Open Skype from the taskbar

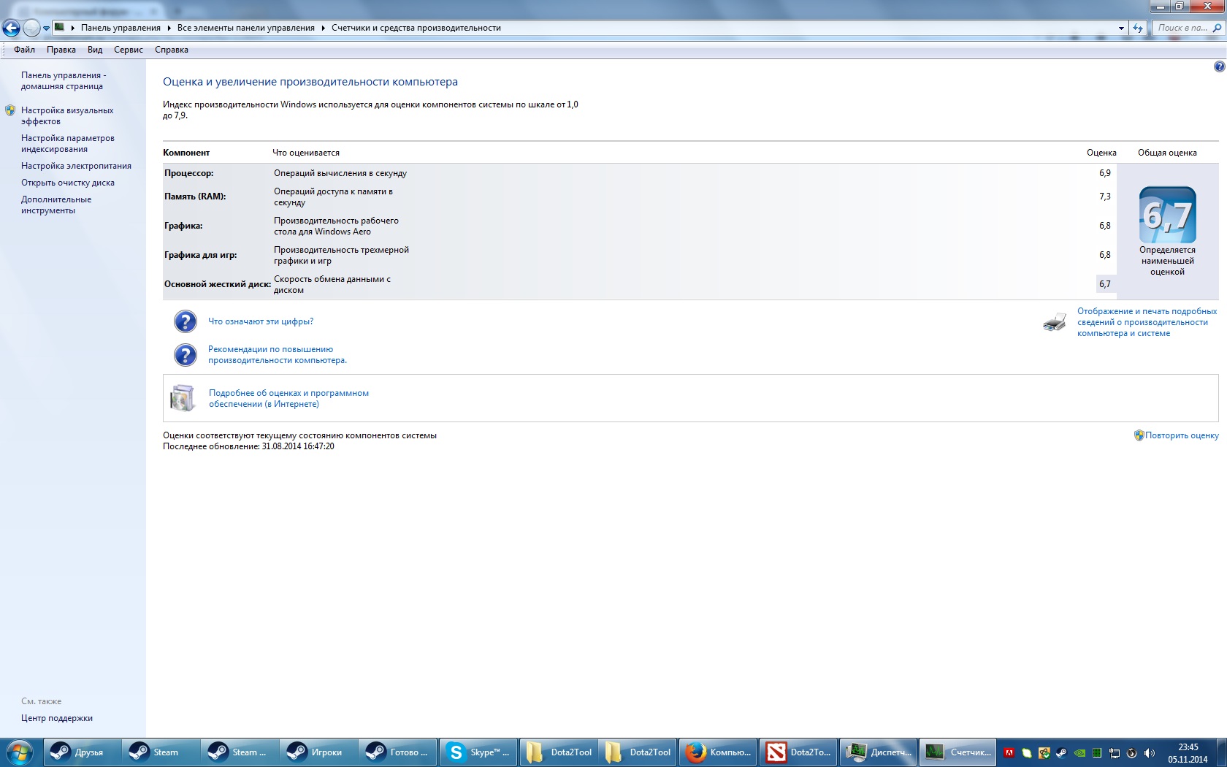coord(478,752)
